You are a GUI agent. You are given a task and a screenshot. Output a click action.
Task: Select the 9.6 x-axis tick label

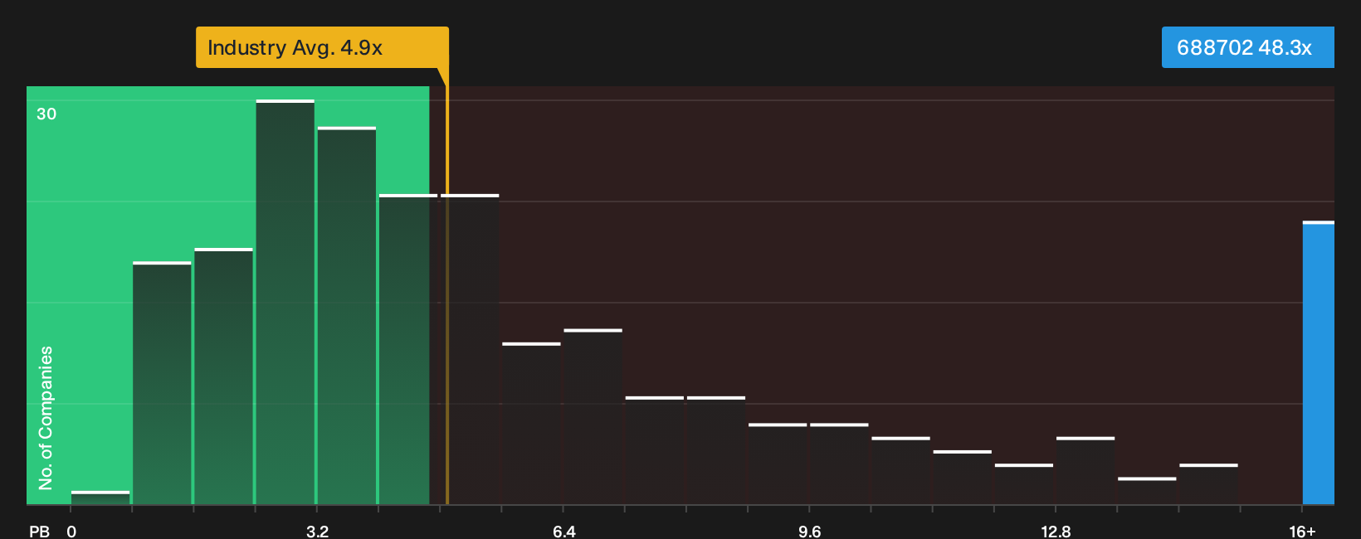pos(810,531)
